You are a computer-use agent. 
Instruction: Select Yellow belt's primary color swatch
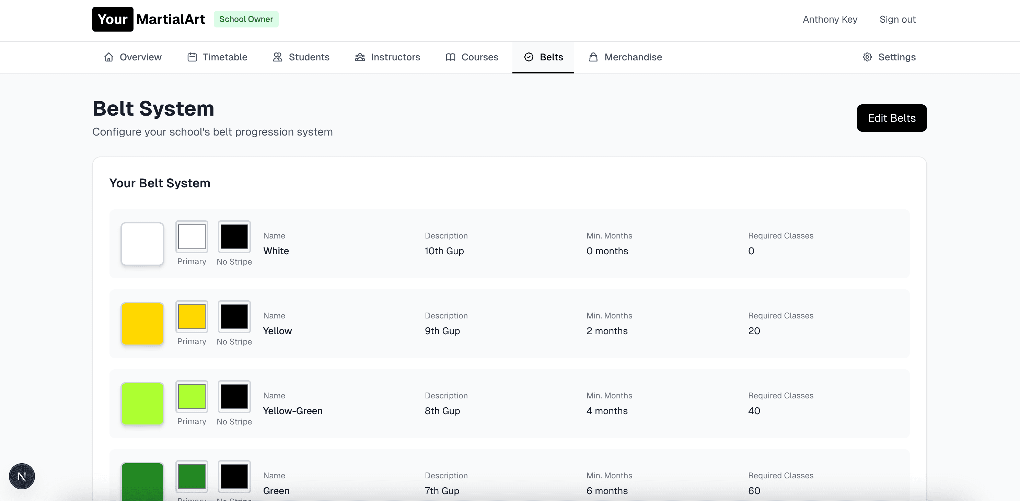192,316
